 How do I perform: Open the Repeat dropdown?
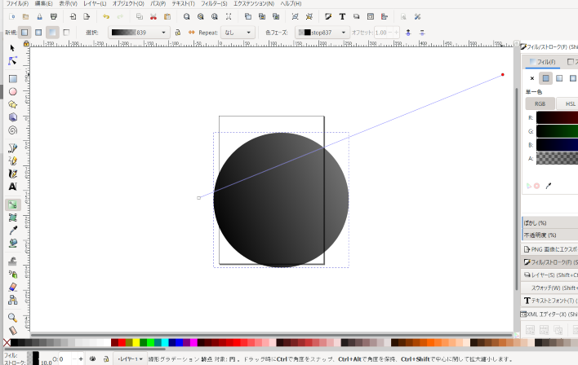click(238, 33)
